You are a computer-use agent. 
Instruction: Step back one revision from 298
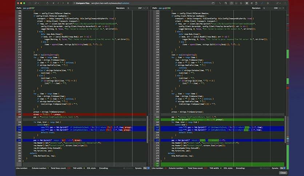264,8
